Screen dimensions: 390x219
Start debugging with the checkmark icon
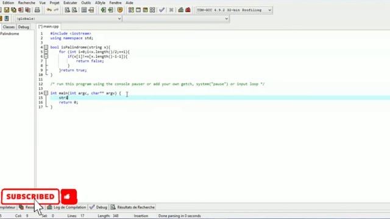click(x=162, y=10)
